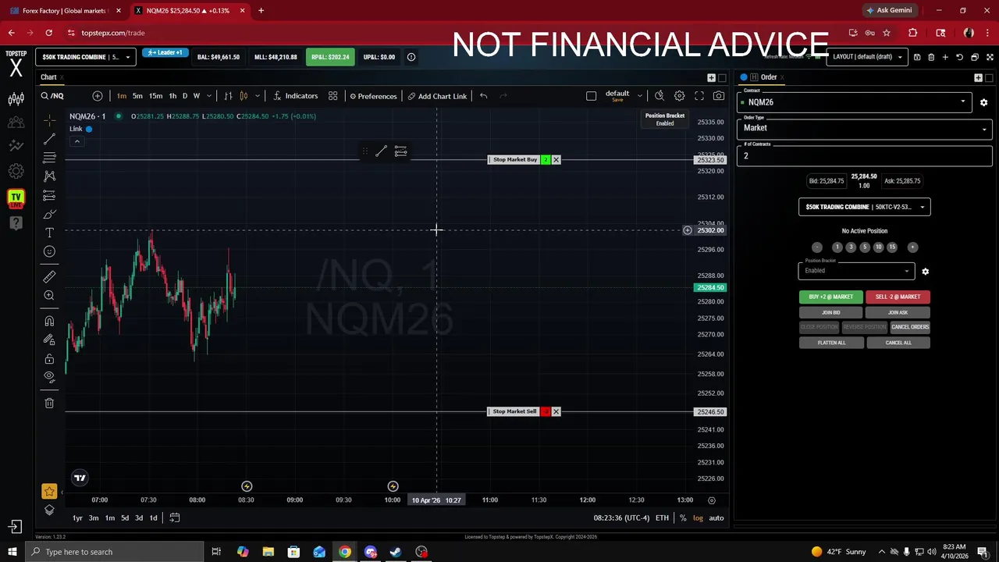Open the TopstepX sidebar settings gear

(x=16, y=171)
